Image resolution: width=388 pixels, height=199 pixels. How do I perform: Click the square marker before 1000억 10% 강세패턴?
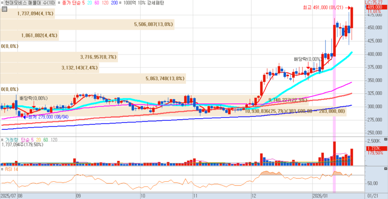pos(120,3)
